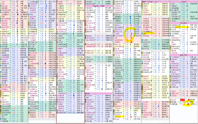Click the 덱스터 stock name
This screenshot has height=124, width=198.
(x=145, y=104)
